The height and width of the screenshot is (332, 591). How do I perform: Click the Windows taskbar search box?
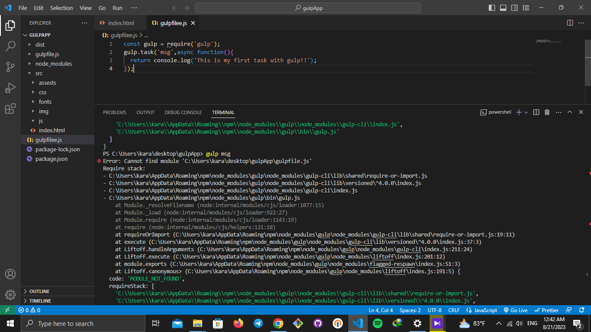(x=83, y=323)
